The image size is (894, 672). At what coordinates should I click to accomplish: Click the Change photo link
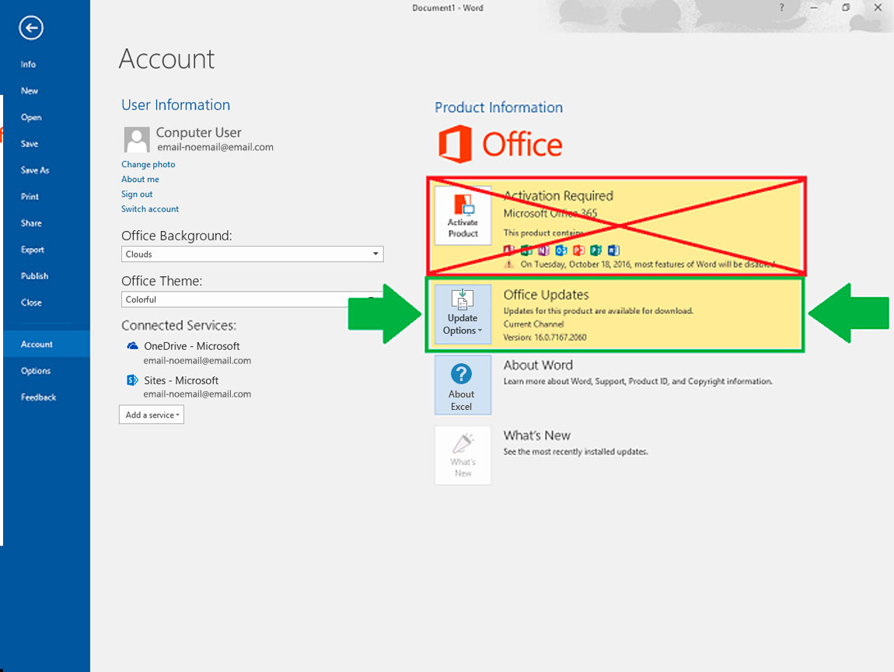(x=148, y=164)
